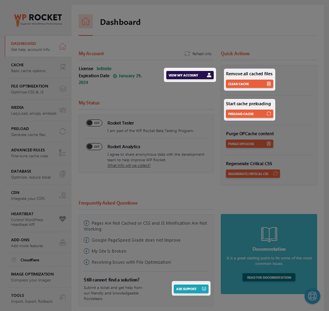Open the CDN settings section
Viewport: 329px width, 311px height.
38,195
